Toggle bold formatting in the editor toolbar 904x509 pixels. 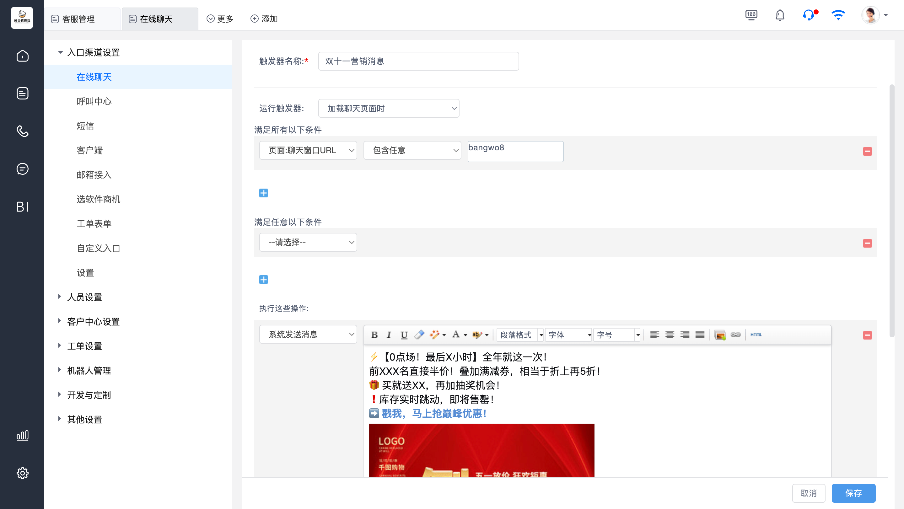tap(374, 335)
